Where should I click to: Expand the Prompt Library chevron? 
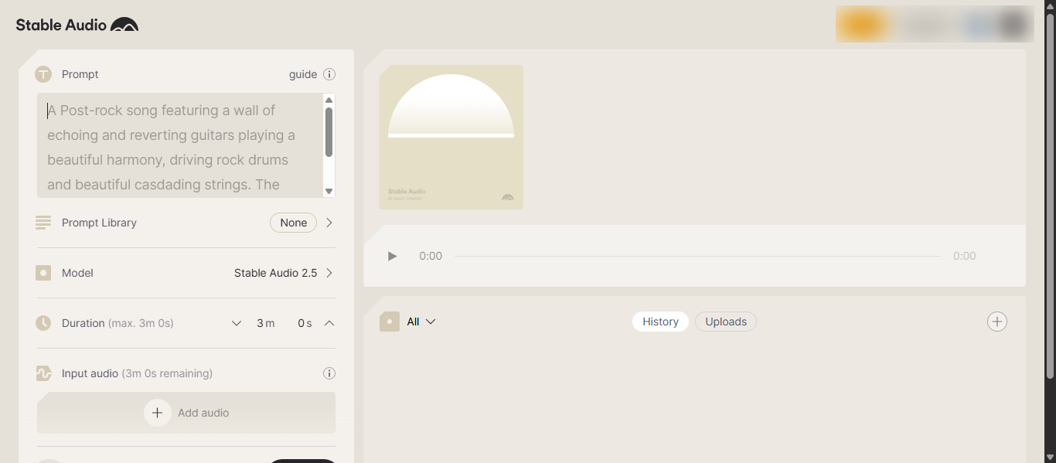click(329, 223)
